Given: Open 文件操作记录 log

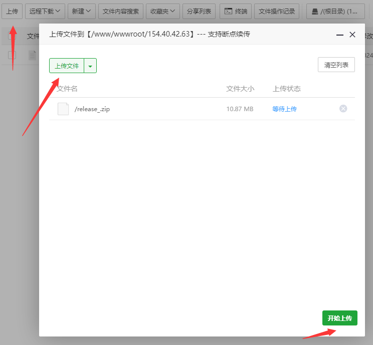Looking at the screenshot, I should (277, 11).
